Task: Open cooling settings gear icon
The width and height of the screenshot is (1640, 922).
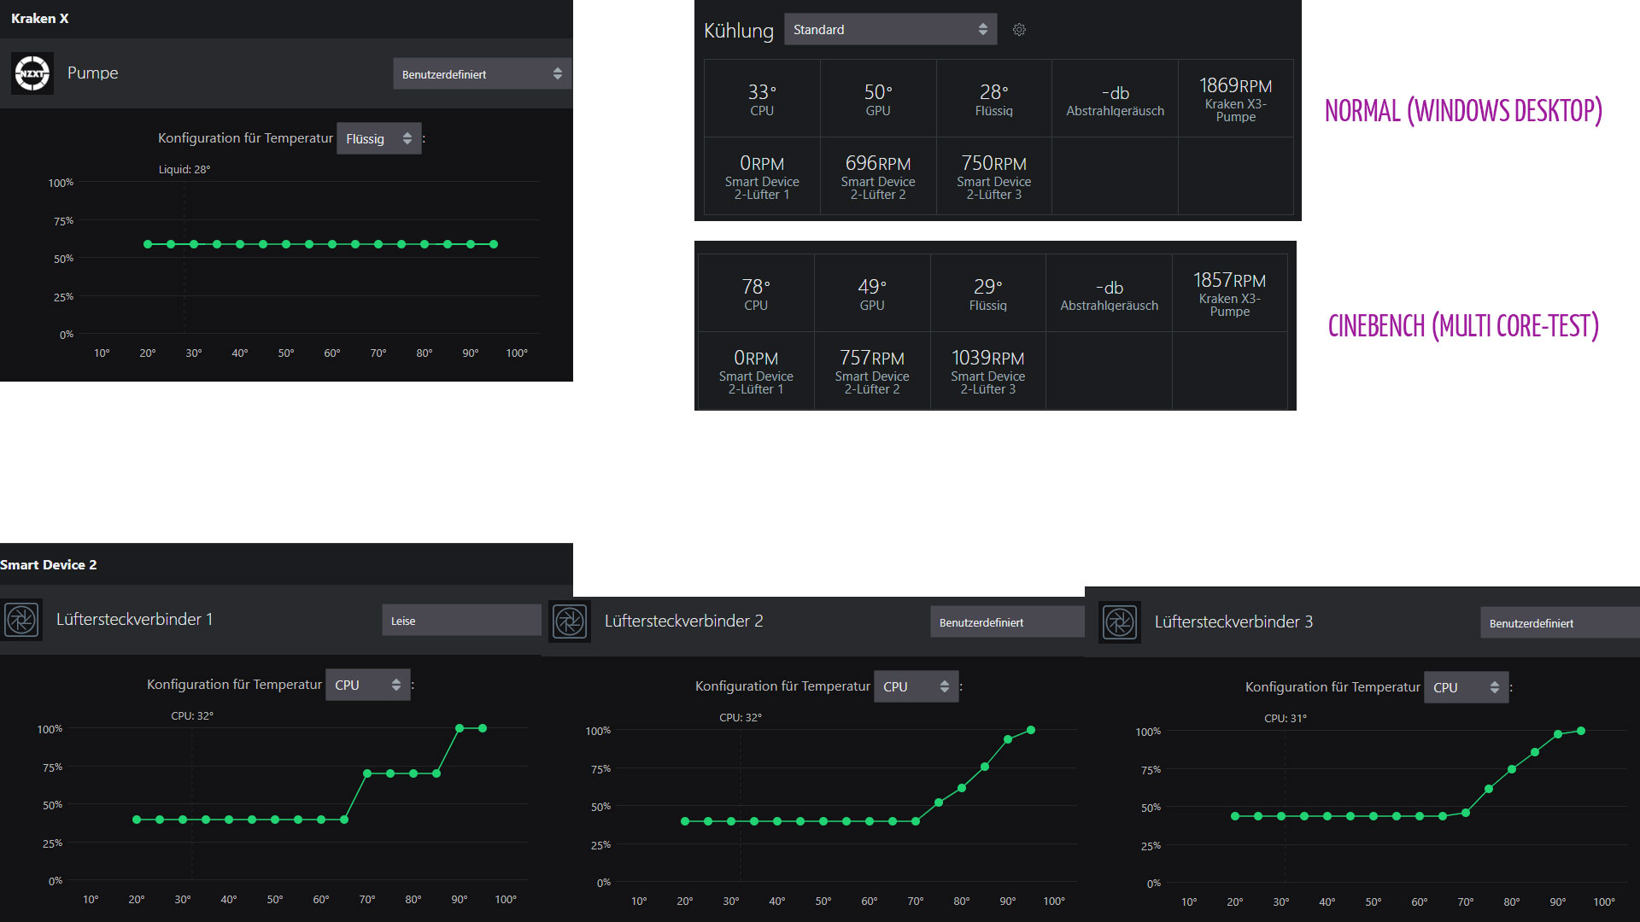Action: pyautogui.click(x=1019, y=30)
